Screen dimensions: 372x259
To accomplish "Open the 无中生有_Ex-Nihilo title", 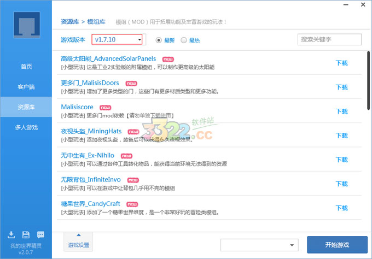I will (x=88, y=155).
